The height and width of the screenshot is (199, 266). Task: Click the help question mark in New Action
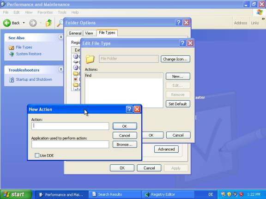tap(129, 109)
